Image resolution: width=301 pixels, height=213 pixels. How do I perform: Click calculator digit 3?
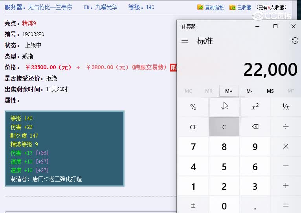(255, 186)
